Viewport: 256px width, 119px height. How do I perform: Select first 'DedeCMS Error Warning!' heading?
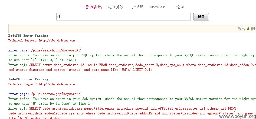[29, 36]
